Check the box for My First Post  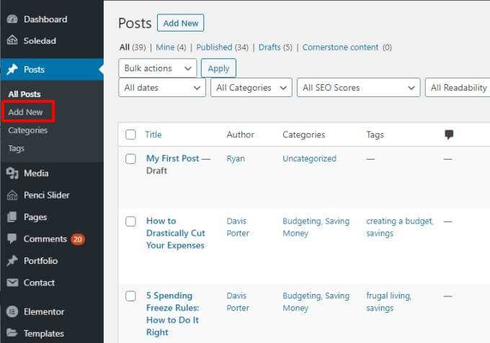click(x=130, y=159)
